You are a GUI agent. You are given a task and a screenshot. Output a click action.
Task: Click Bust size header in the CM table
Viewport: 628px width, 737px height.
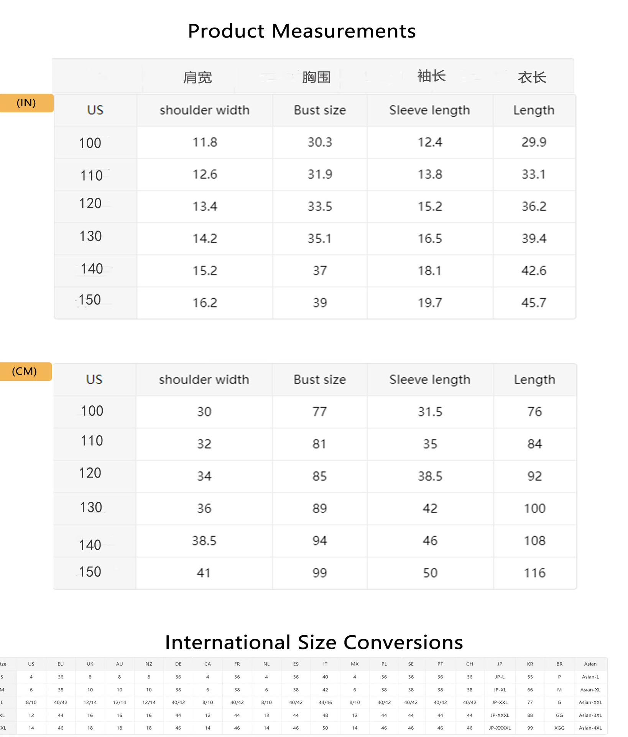coord(319,380)
